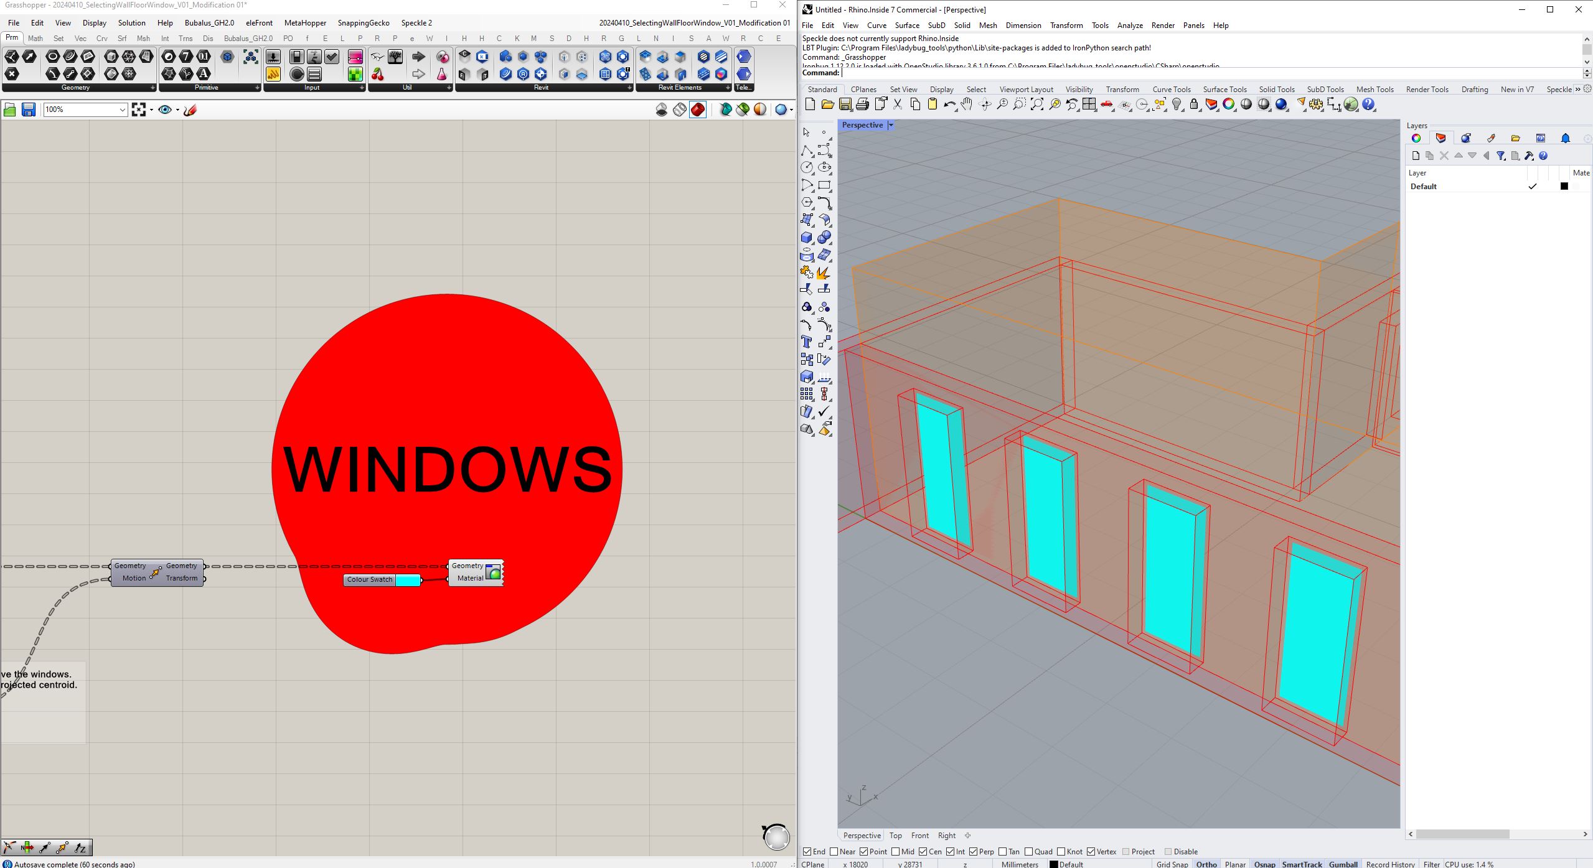Click the cyan Colour Swatch component
The width and height of the screenshot is (1593, 868).
383,580
